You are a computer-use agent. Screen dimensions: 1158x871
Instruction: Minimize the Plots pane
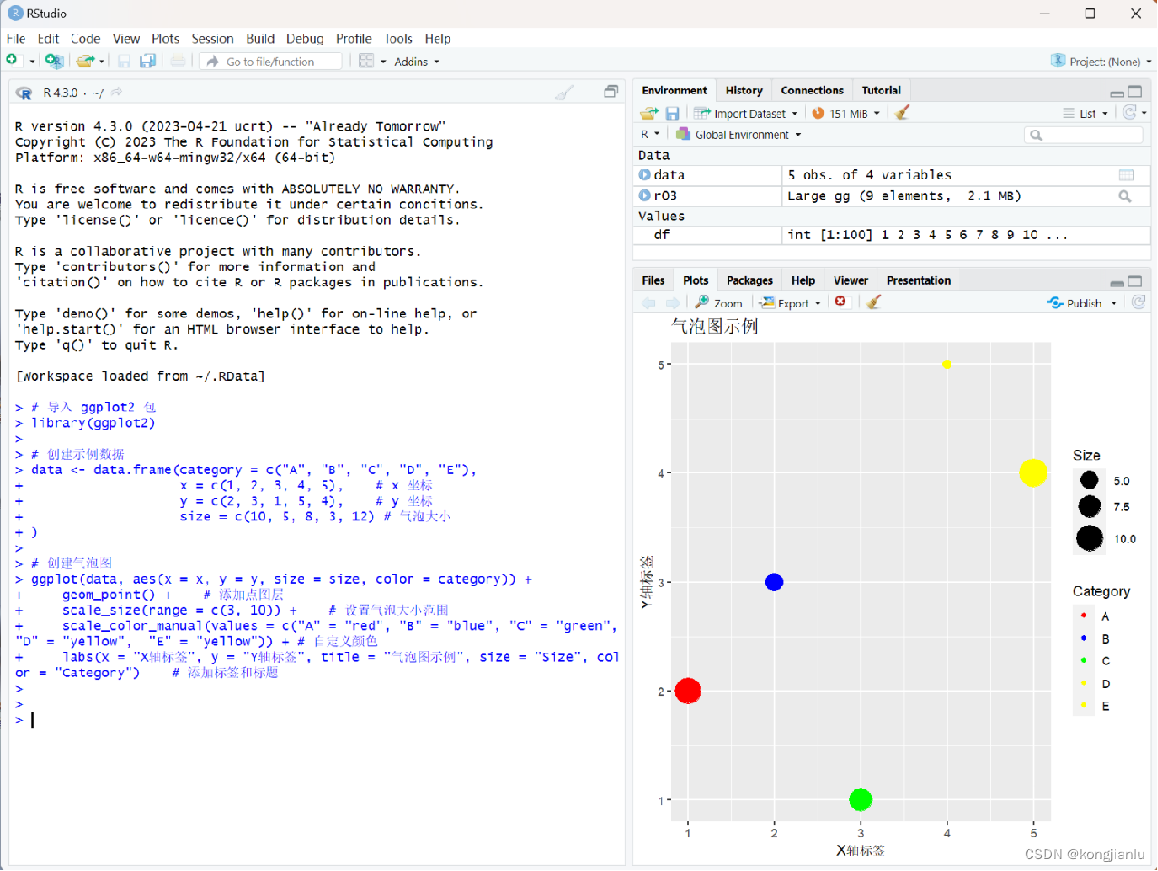[x=1116, y=283]
